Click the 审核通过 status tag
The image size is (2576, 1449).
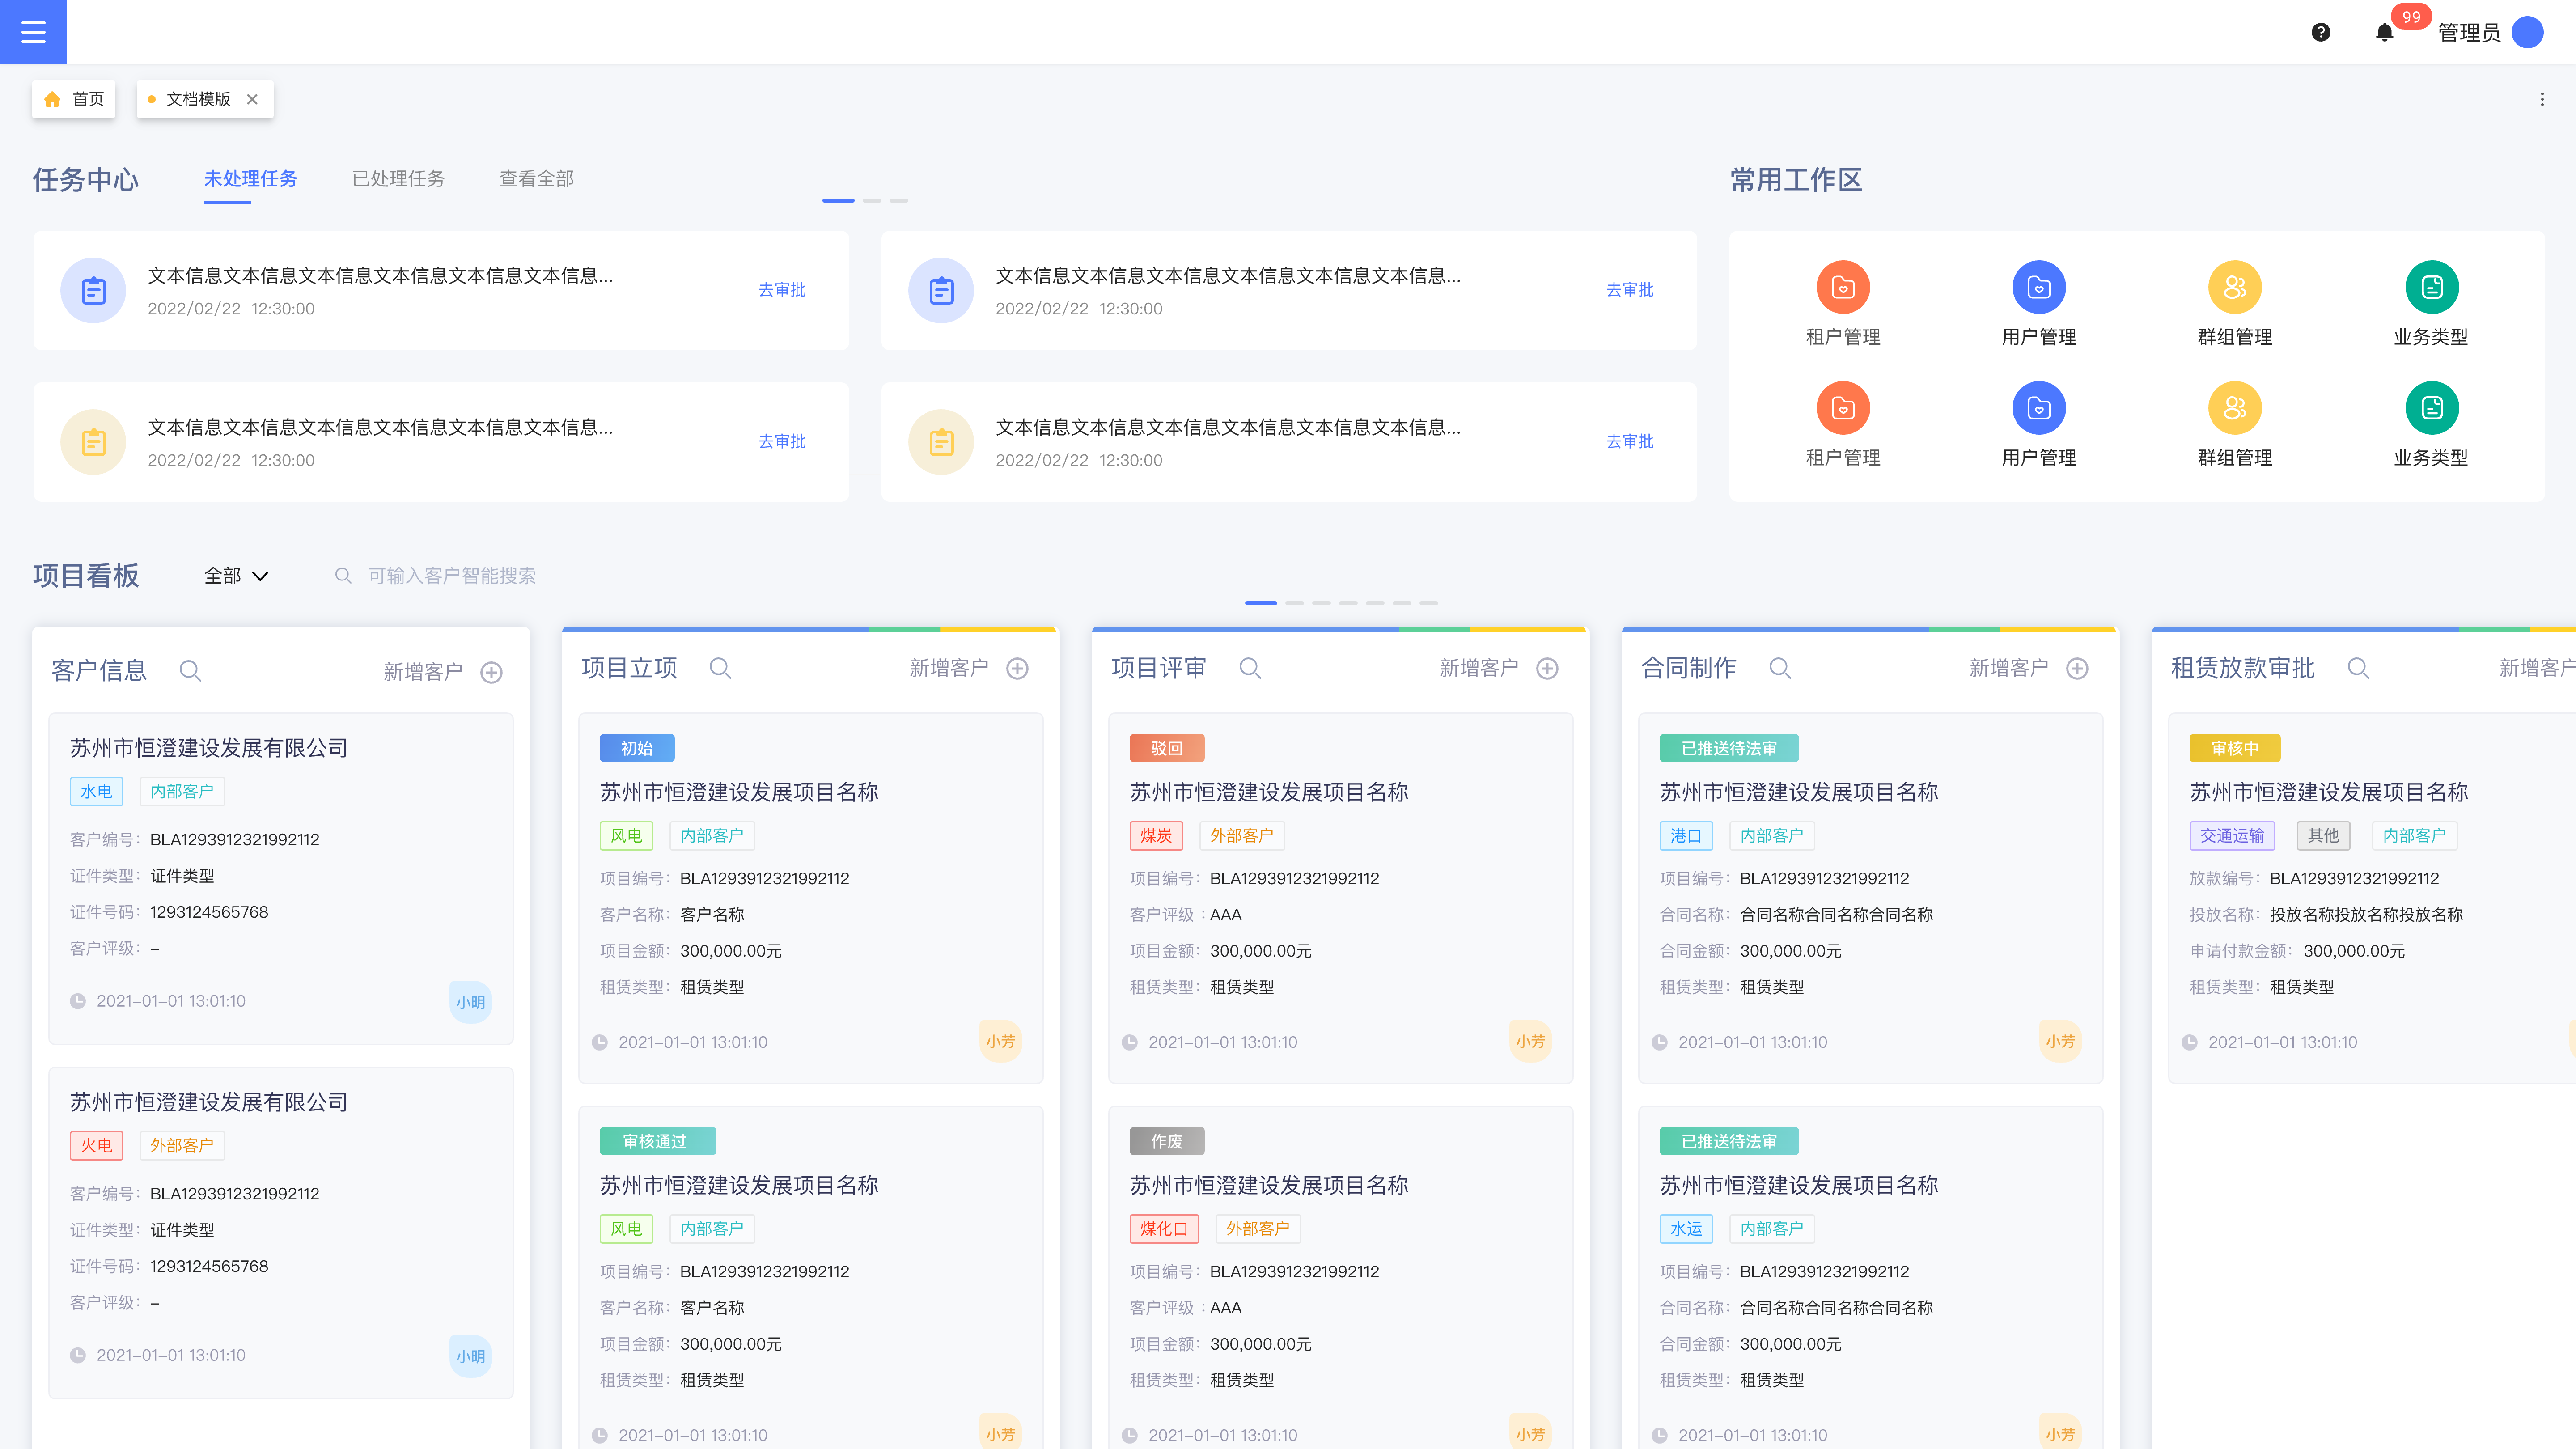click(658, 1141)
